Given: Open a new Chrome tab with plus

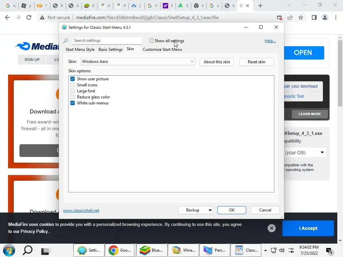Looking at the screenshot, I should [x=260, y=6].
